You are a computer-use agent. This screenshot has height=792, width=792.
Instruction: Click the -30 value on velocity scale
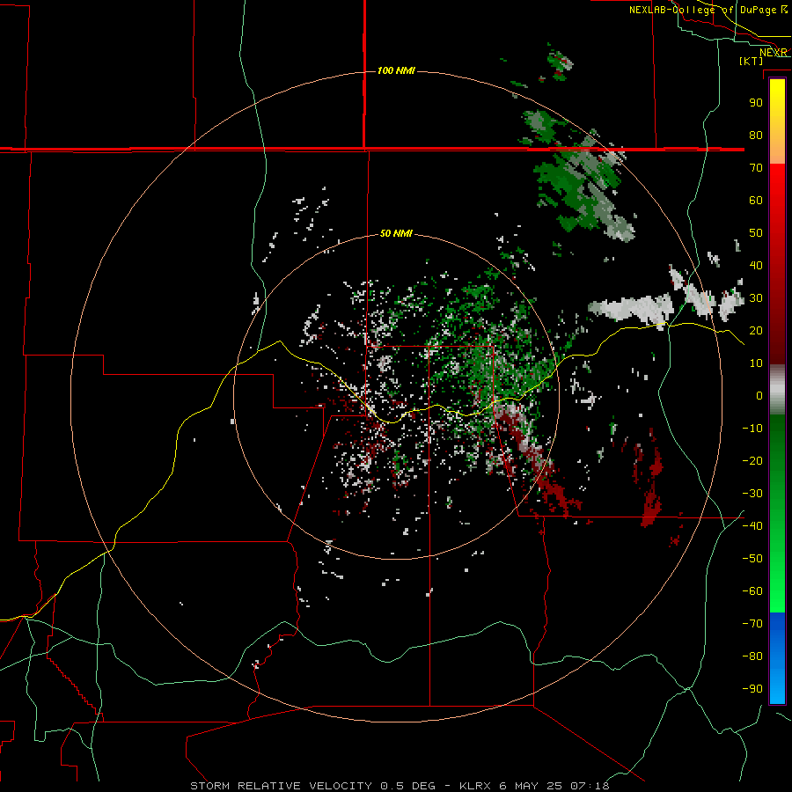752,494
